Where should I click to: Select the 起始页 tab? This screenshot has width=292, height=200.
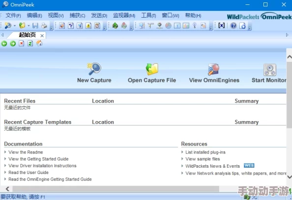click(27, 35)
